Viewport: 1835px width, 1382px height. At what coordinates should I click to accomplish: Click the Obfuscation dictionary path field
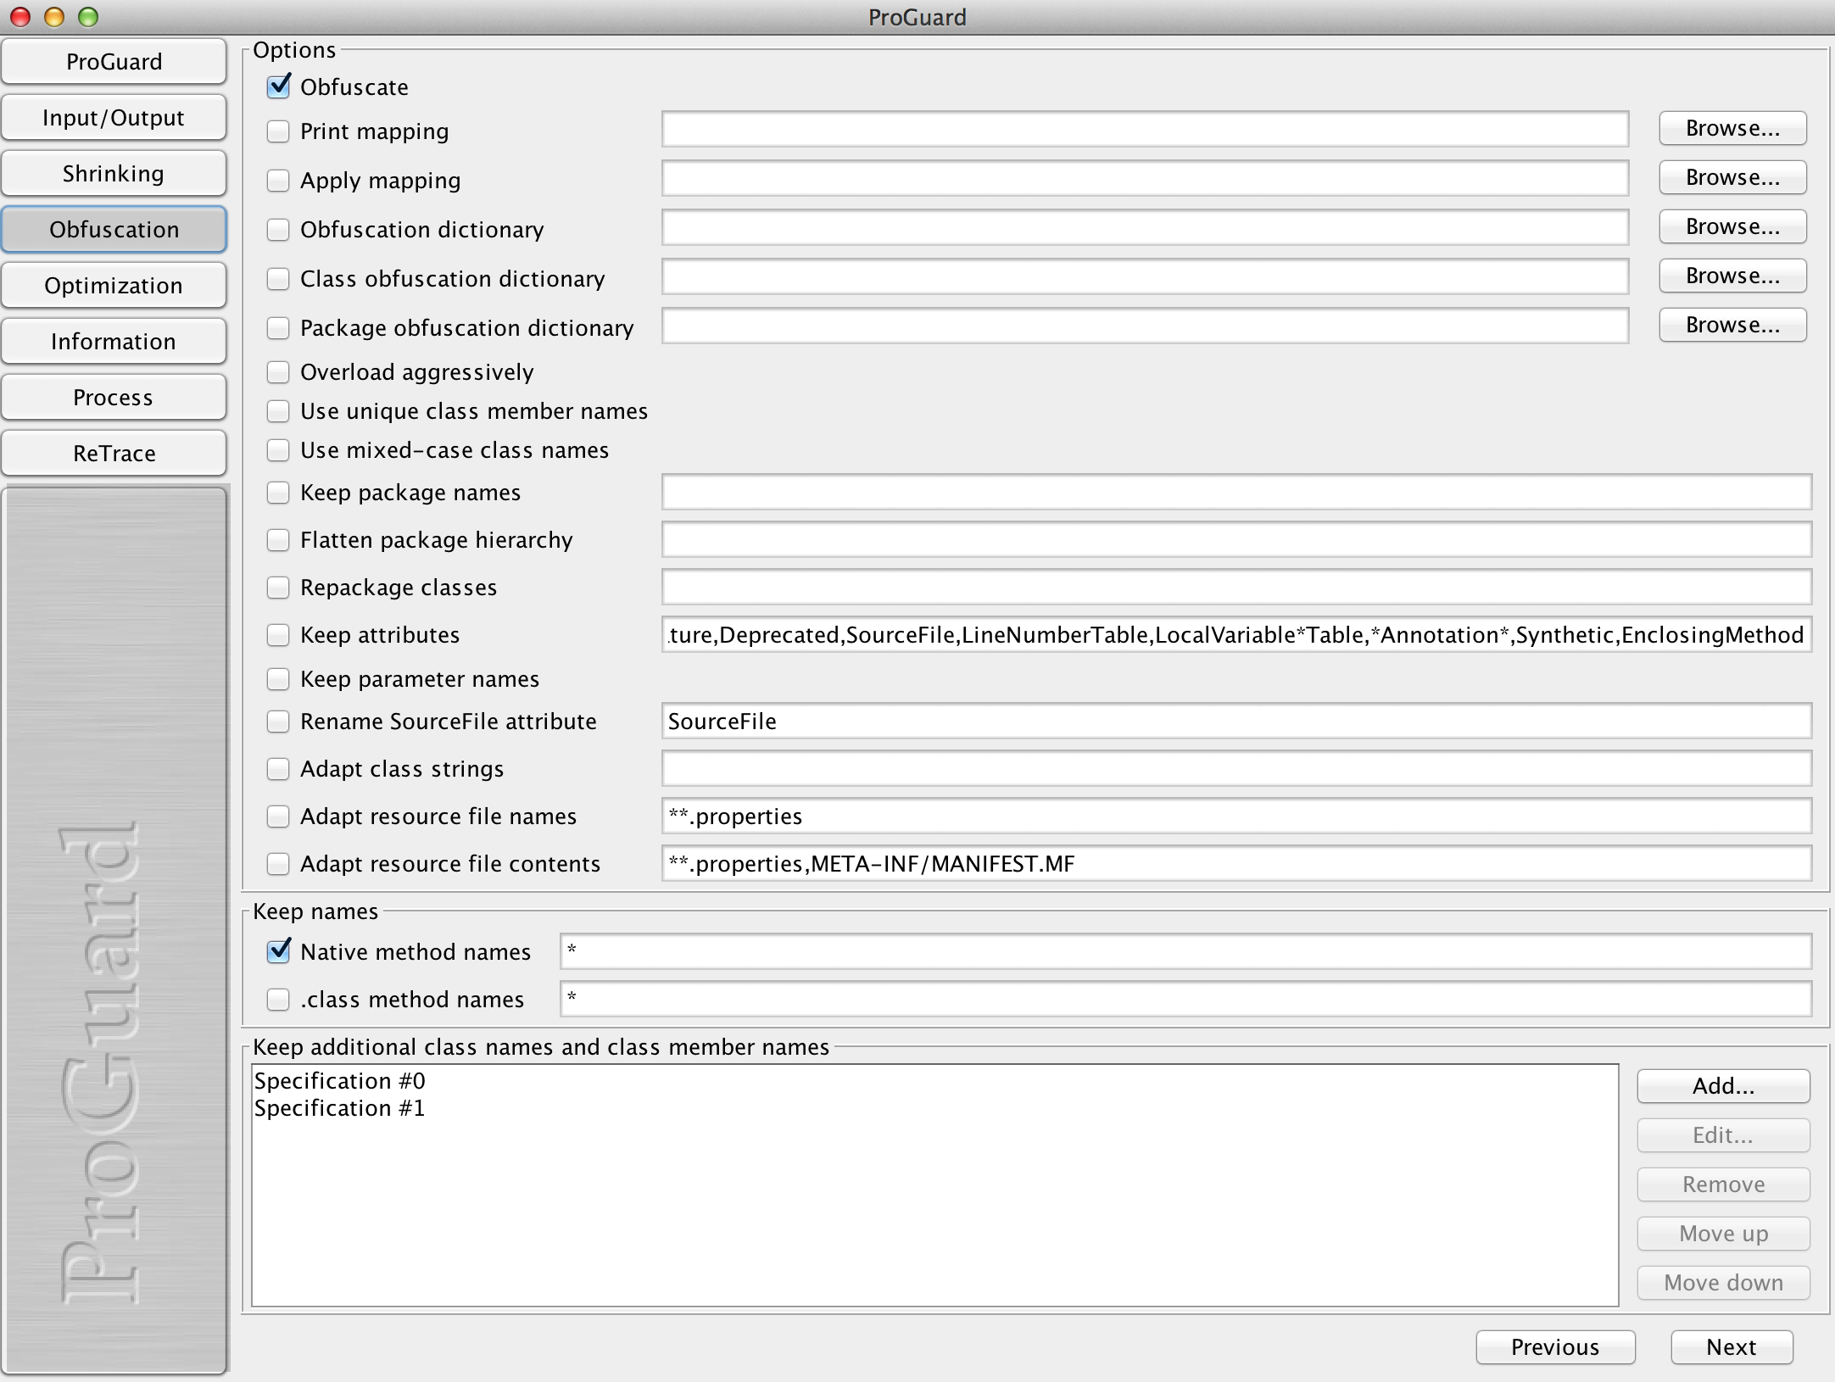1145,227
